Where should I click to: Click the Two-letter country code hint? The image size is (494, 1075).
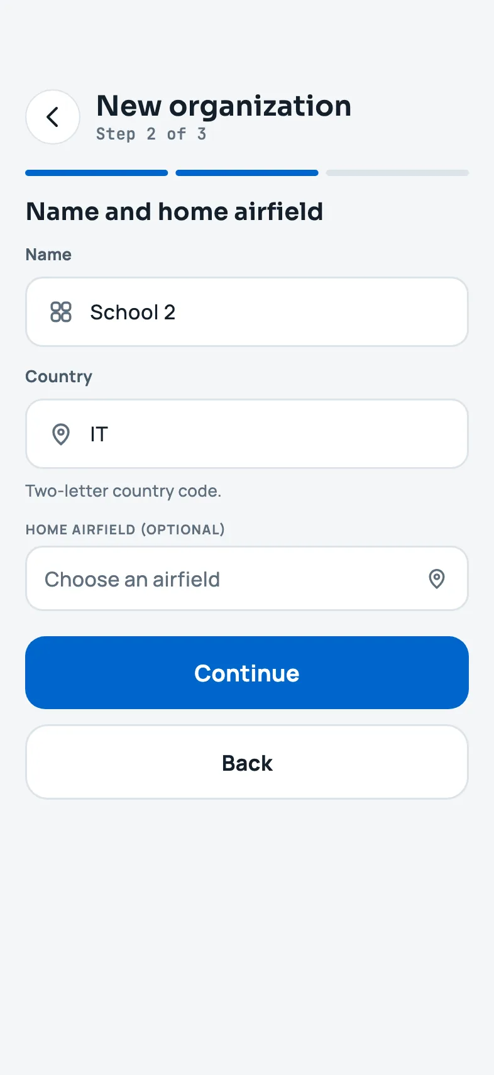click(x=123, y=491)
